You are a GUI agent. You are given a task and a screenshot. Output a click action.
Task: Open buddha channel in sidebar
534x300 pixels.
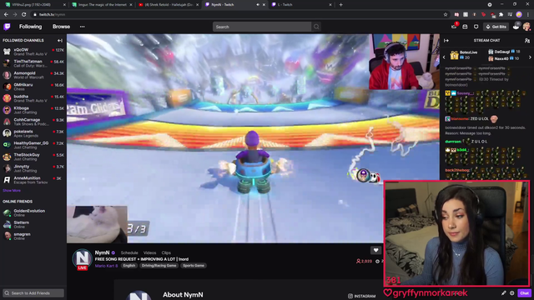coord(33,98)
